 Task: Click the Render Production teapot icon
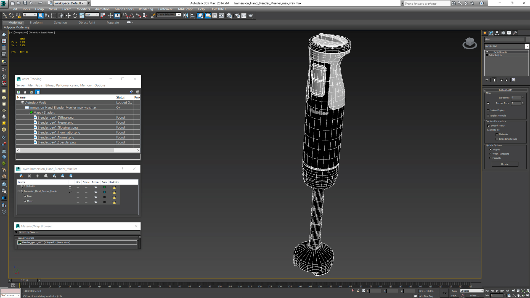[x=250, y=15]
